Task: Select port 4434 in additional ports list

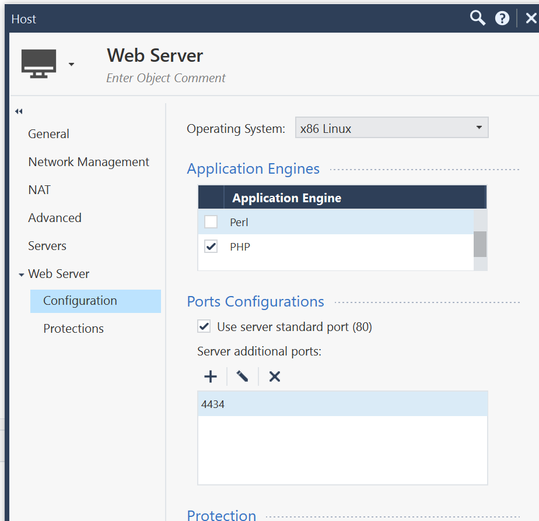Action: pyautogui.click(x=342, y=404)
